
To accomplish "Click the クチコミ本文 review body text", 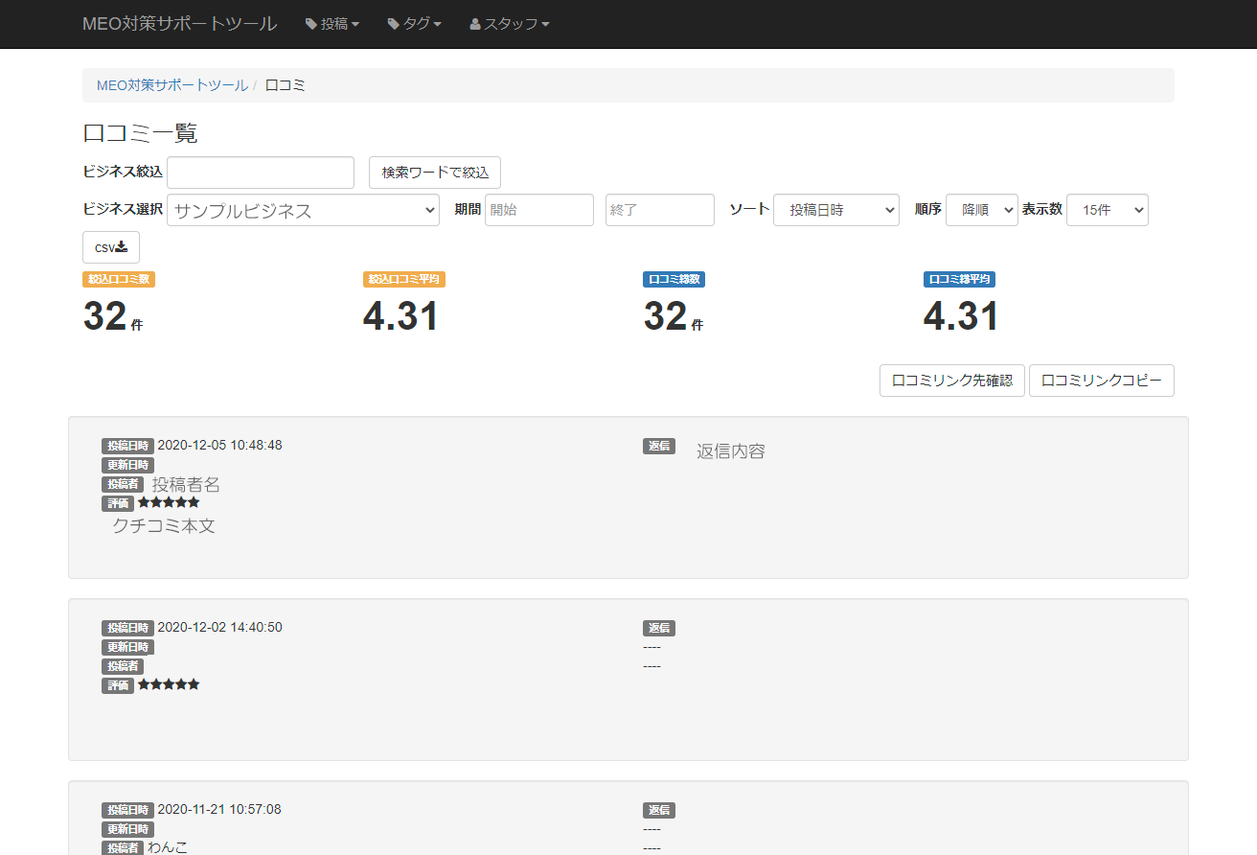I will [x=164, y=525].
